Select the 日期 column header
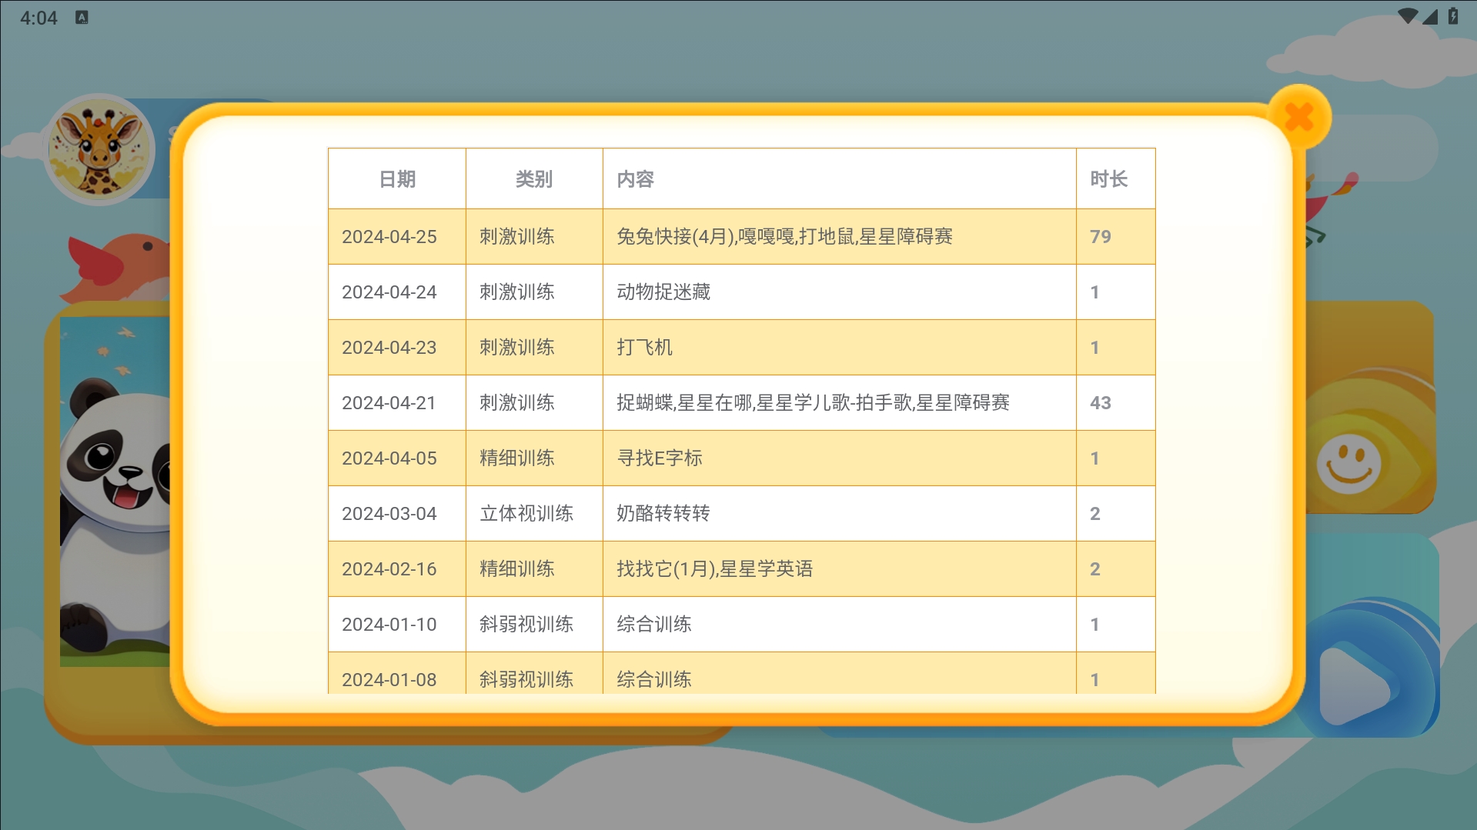 (397, 179)
